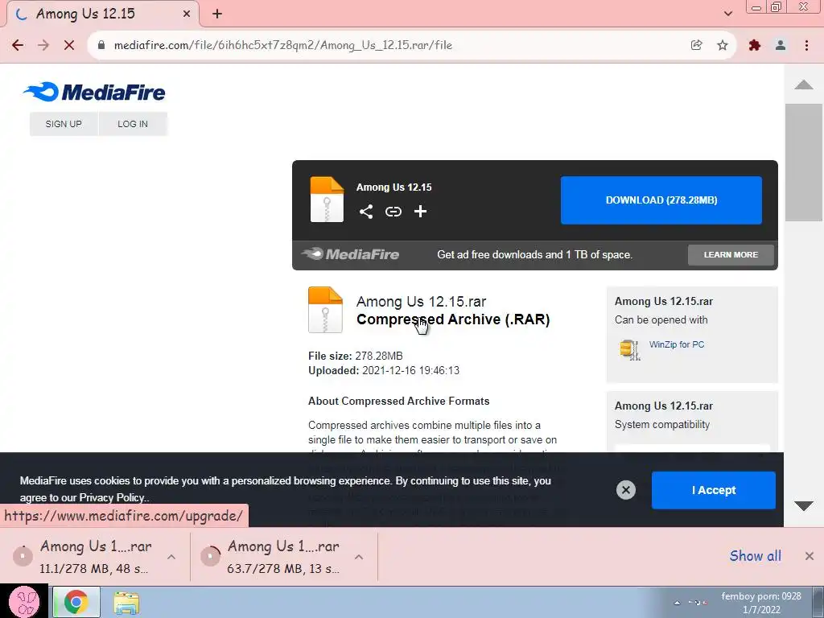Image resolution: width=824 pixels, height=618 pixels.
Task: Select the Among Us 12.15 browser tab
Action: (x=103, y=14)
